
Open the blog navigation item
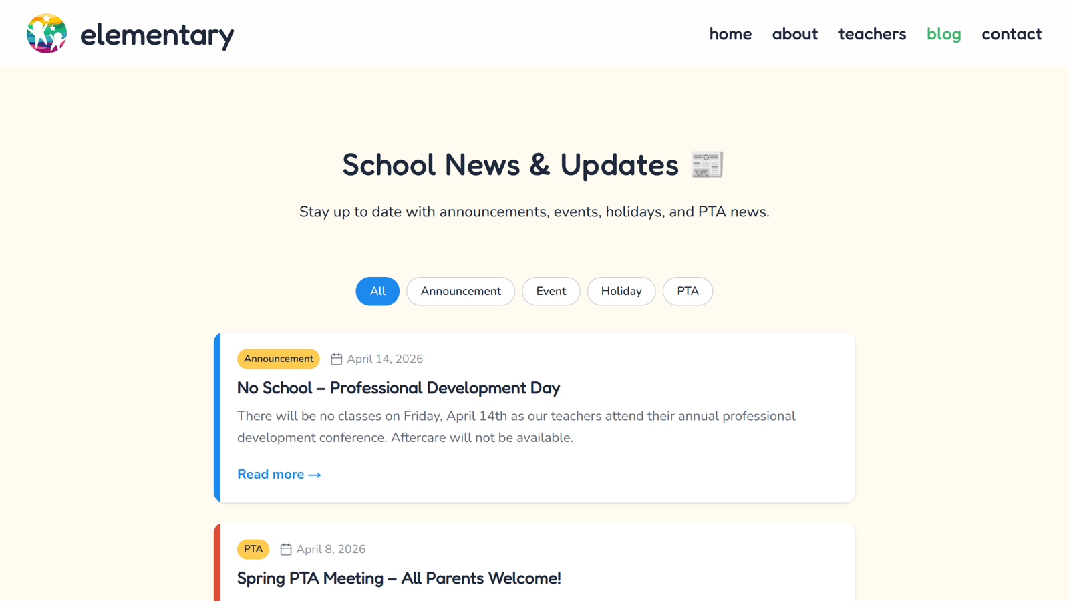tap(943, 34)
